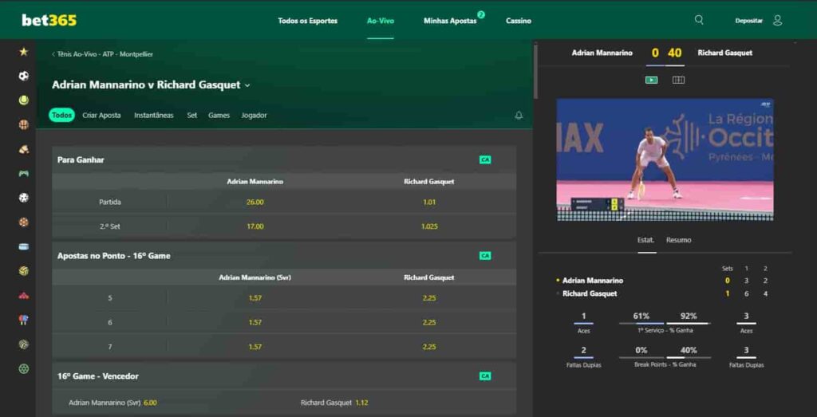
Task: Bet Mannarino point 6 at 1.57
Action: pos(255,322)
